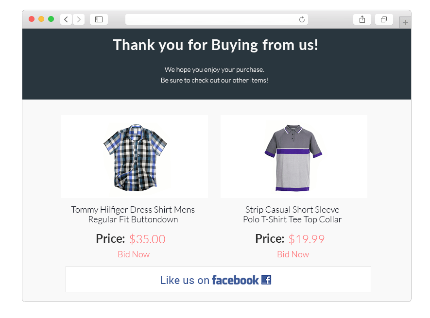Image resolution: width=430 pixels, height=318 pixels.
Task: Click the new tab plus icon
Action: 405,22
